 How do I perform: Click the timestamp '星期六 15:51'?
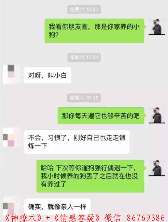point(84,57)
